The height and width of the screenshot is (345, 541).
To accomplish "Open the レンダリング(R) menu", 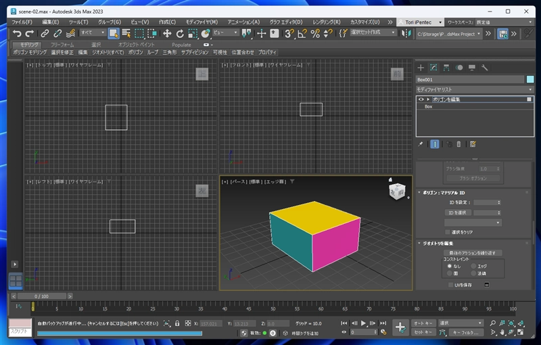I will tap(327, 22).
